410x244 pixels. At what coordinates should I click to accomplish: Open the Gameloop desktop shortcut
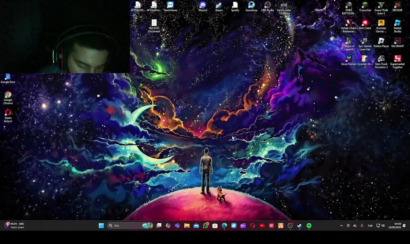click(251, 7)
